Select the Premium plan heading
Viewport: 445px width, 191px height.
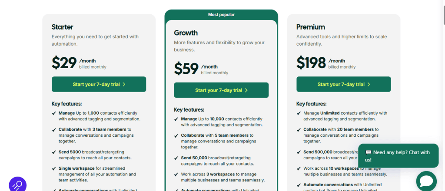(x=311, y=27)
